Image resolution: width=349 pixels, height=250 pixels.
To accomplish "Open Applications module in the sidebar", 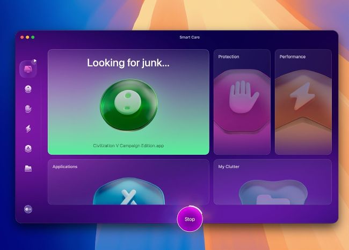I will click(28, 148).
